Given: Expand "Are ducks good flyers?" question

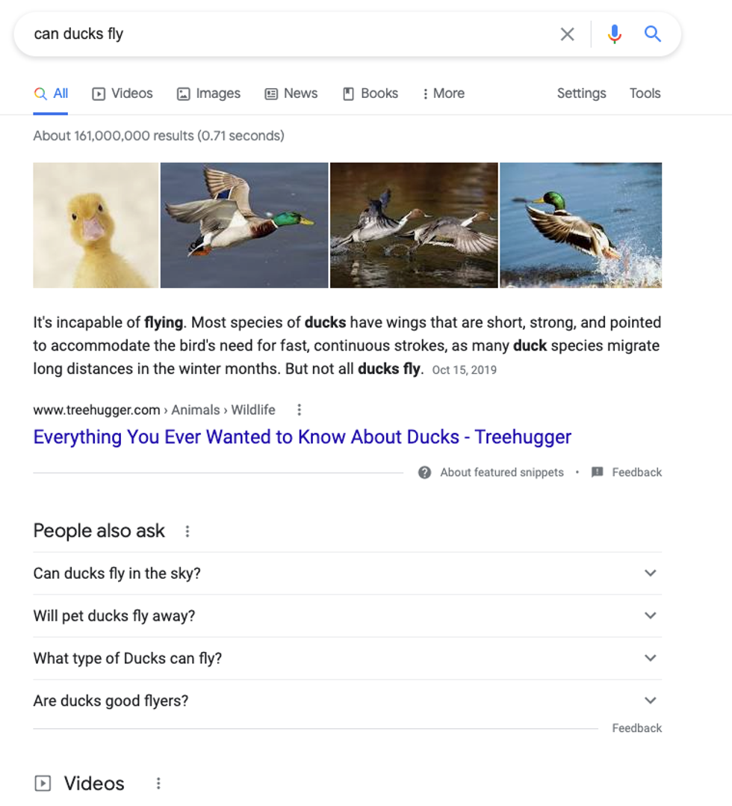Looking at the screenshot, I should coord(650,701).
